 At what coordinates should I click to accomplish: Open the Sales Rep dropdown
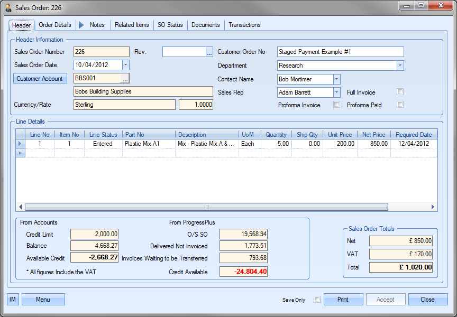coord(336,92)
